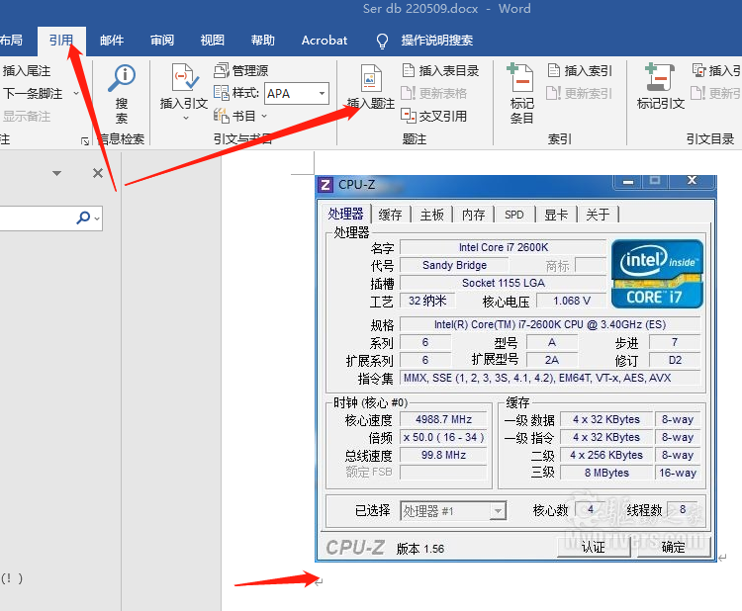Click 插入表目录 button
742x611 pixels.
(x=440, y=70)
